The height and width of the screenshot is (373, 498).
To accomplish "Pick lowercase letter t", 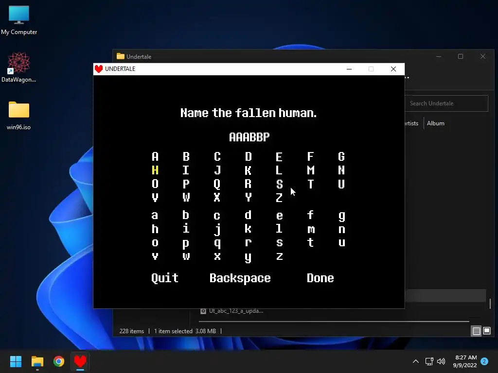I will coord(310,242).
